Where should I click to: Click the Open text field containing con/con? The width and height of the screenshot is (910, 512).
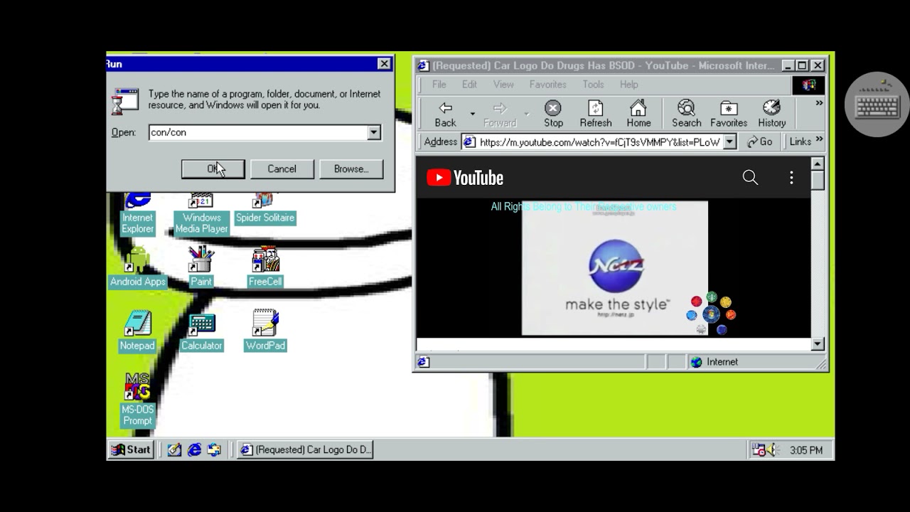[x=257, y=132]
